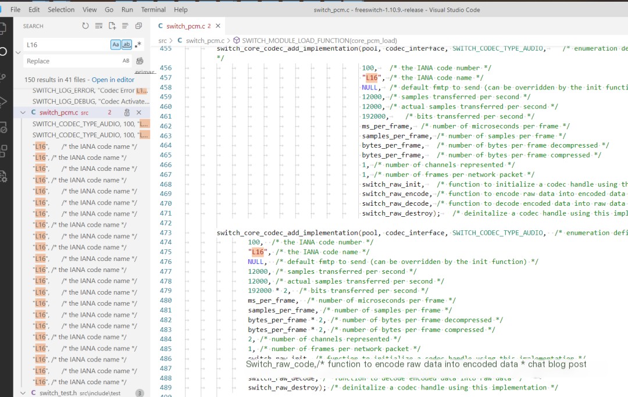
Task: Focus search input containing L16
Action: (66, 44)
